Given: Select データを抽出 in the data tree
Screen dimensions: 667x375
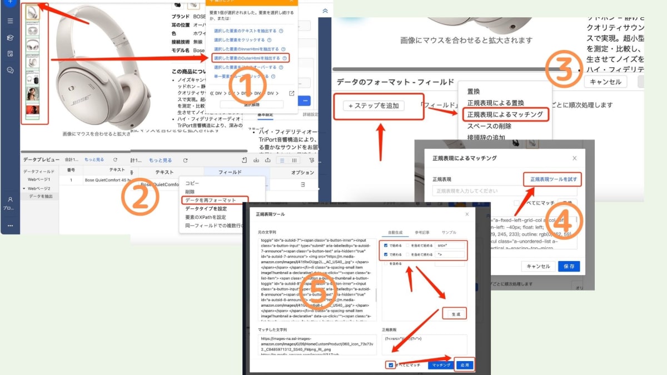Looking at the screenshot, I should coord(41,197).
